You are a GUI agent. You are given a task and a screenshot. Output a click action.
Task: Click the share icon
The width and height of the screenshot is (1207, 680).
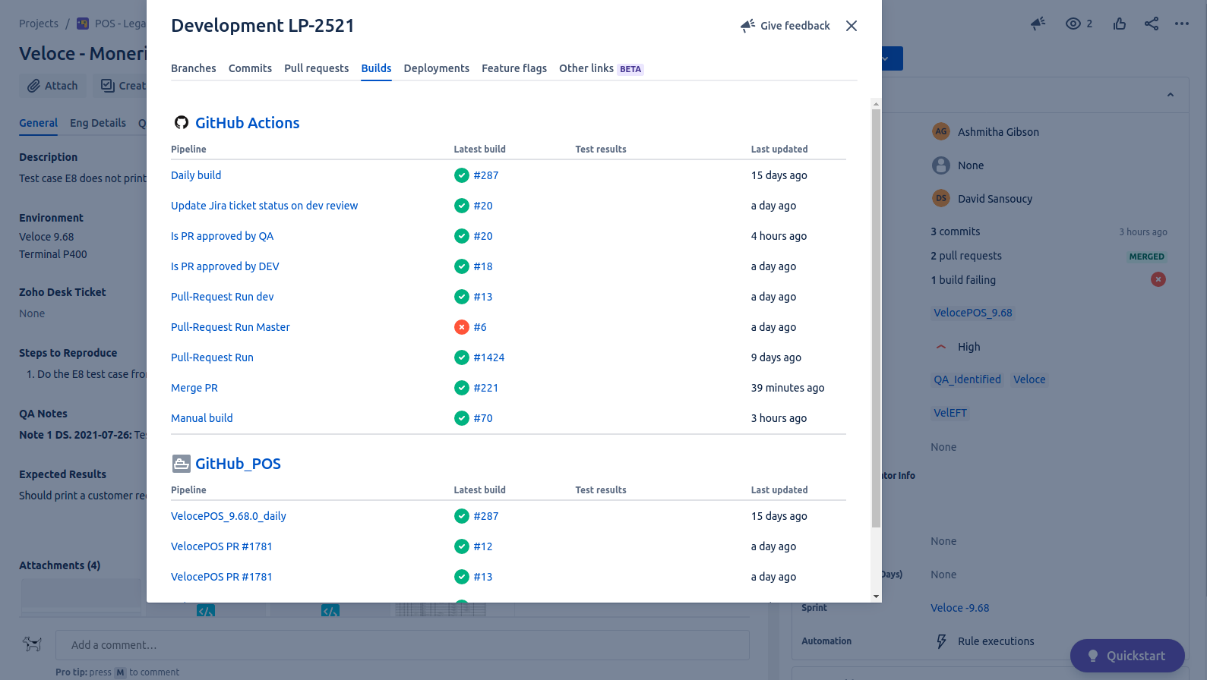click(x=1152, y=24)
